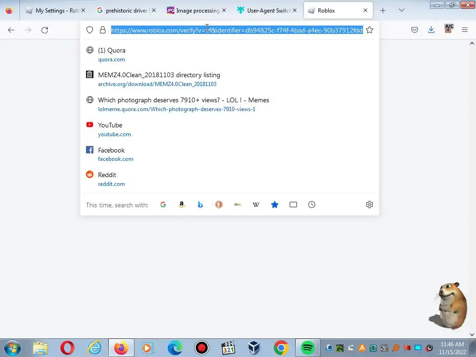Screen dimensions: 476x357
Task: Search this time with eBay
Action: (238, 205)
